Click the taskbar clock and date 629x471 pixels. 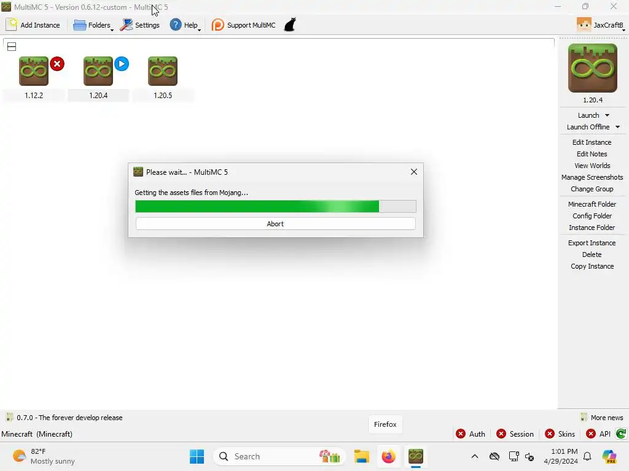(561, 456)
